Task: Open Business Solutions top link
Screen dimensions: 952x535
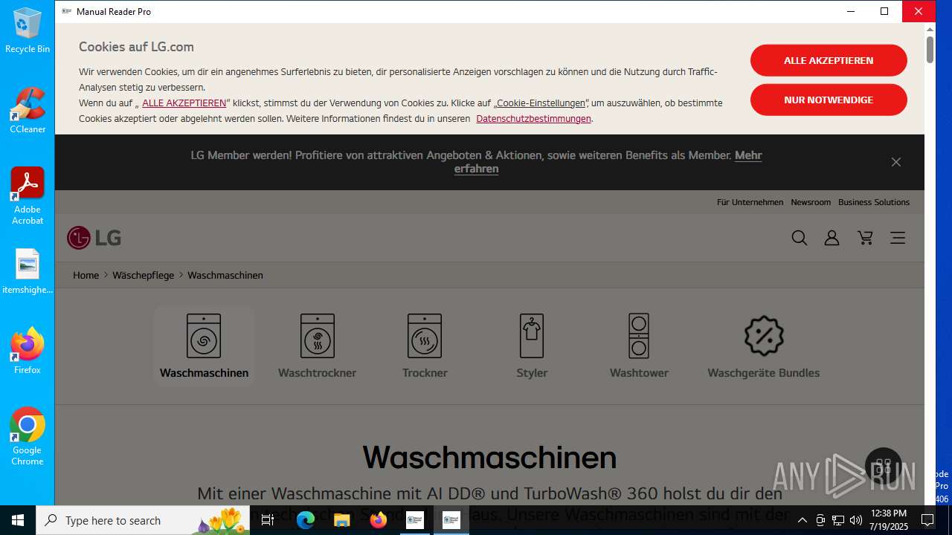Action: point(874,202)
